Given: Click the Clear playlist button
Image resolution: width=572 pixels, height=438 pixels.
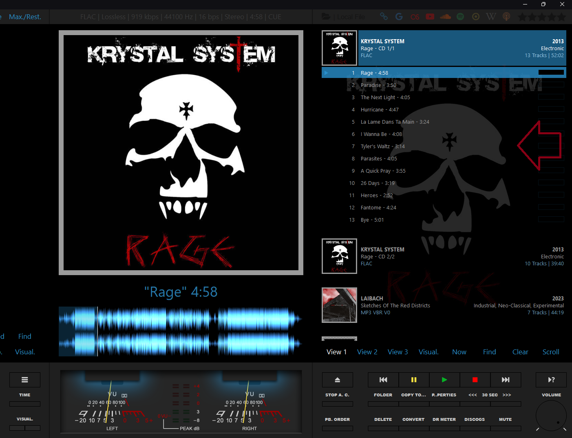Looking at the screenshot, I should 520,352.
